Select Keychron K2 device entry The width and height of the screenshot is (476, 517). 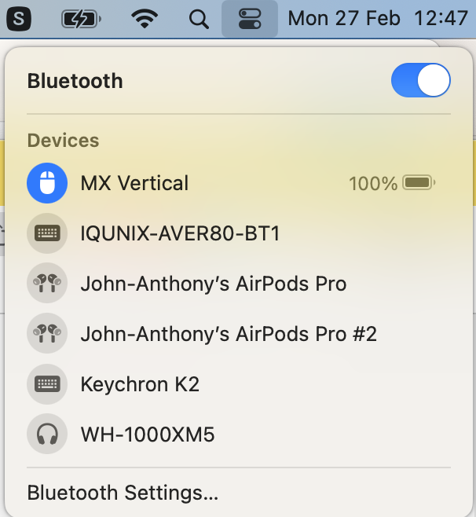(140, 384)
